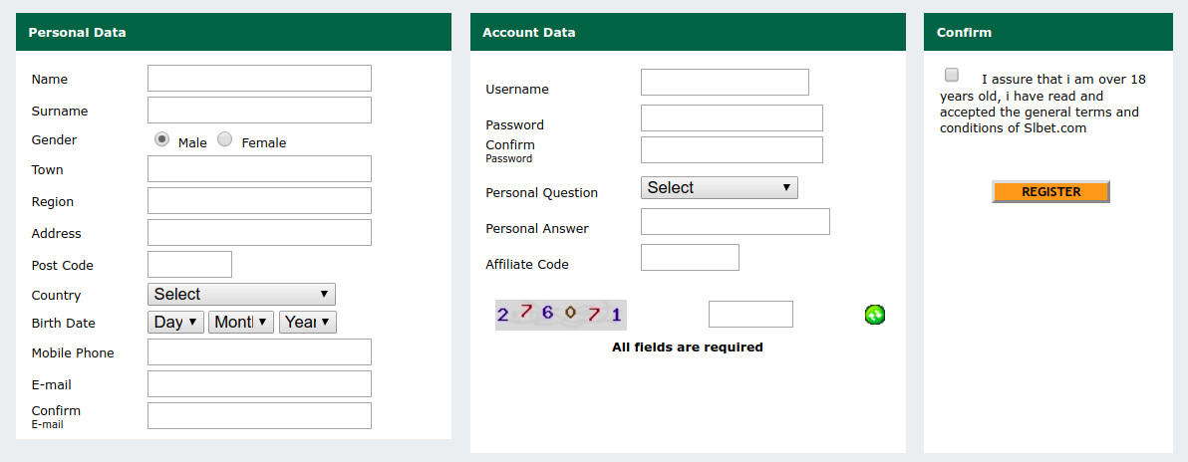Screen dimensions: 1188x462
Task: Open the birth Month selector
Action: tap(240, 322)
